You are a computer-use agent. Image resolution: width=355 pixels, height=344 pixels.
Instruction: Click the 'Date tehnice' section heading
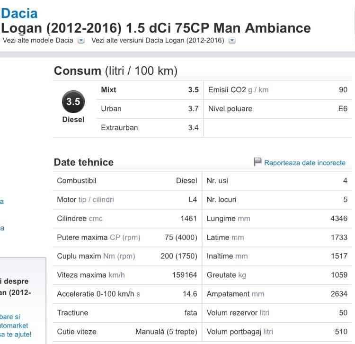click(84, 162)
